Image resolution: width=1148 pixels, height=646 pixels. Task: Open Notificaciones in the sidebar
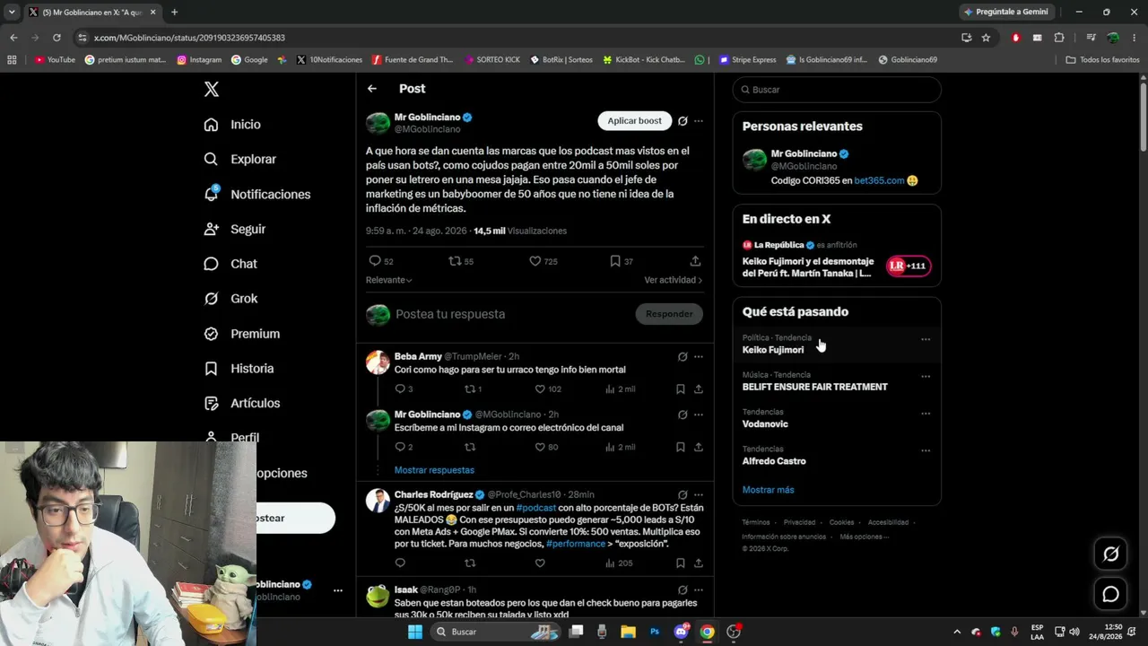click(257, 194)
